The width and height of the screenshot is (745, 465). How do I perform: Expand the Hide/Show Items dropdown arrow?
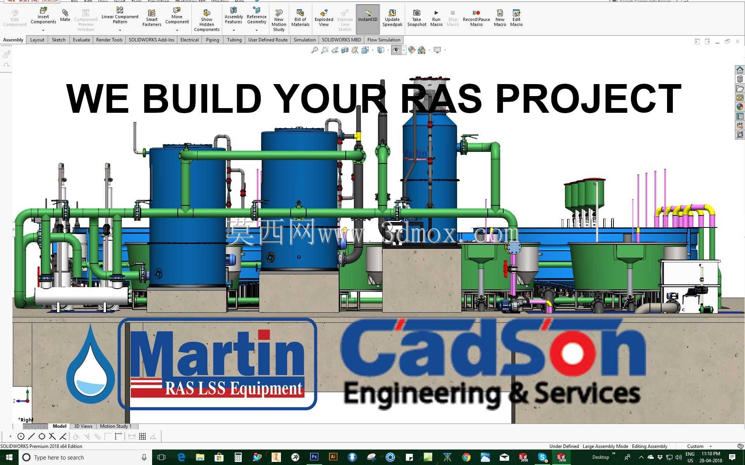(404, 50)
